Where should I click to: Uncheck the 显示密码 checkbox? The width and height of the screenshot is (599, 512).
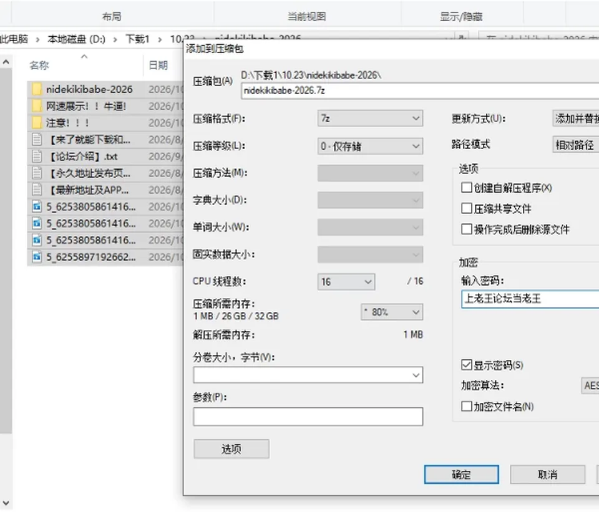coord(467,365)
